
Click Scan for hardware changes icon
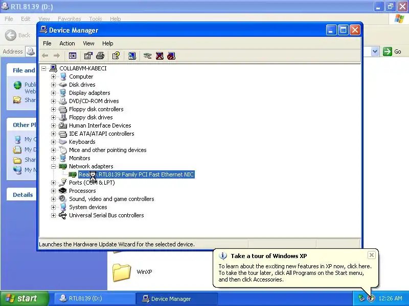132,56
